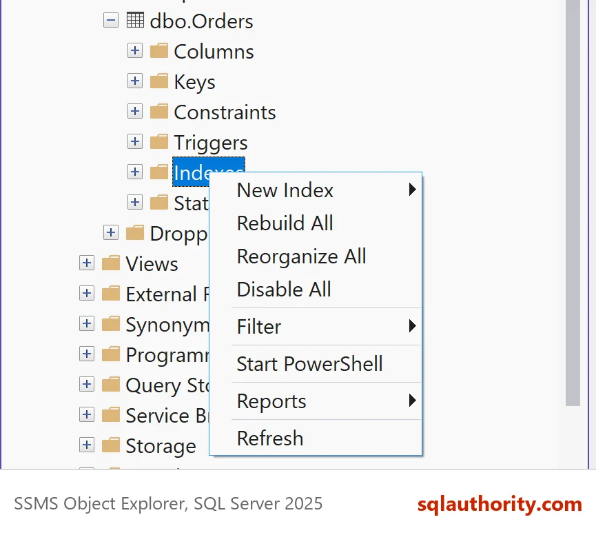Select the Keys tree label

(194, 82)
